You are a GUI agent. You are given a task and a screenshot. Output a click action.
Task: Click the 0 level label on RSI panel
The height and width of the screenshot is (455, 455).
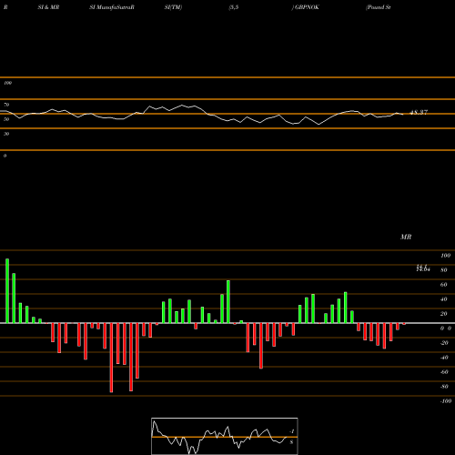5,156
